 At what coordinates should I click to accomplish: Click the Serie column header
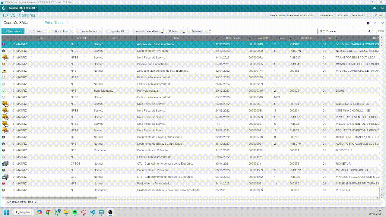point(281,38)
